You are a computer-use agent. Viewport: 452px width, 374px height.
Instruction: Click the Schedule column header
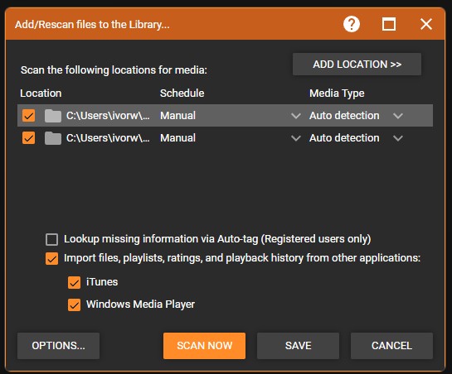[x=182, y=93]
